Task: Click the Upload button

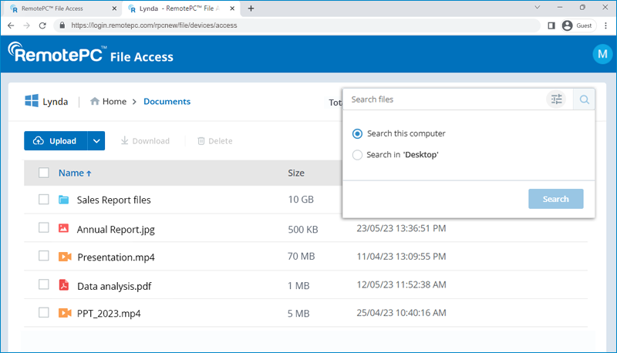Action: click(56, 141)
